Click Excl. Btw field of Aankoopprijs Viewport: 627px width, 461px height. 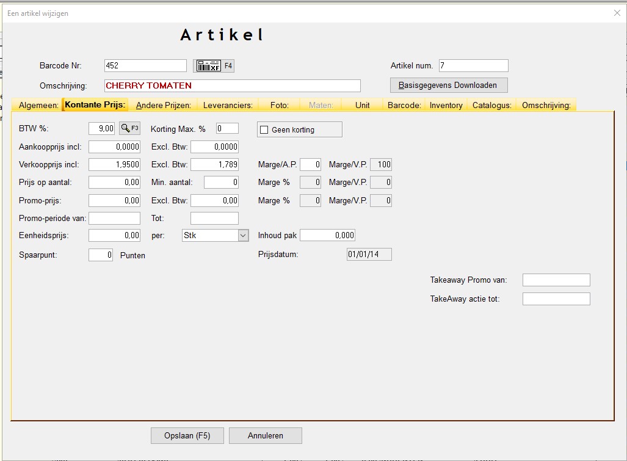tap(215, 147)
